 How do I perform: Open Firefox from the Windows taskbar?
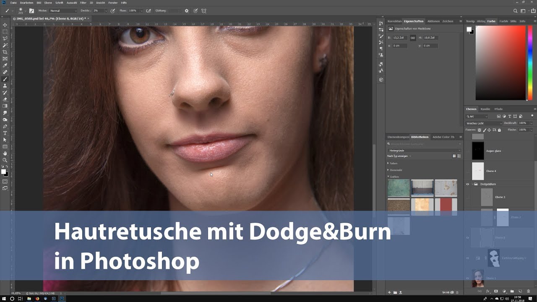[37, 299]
